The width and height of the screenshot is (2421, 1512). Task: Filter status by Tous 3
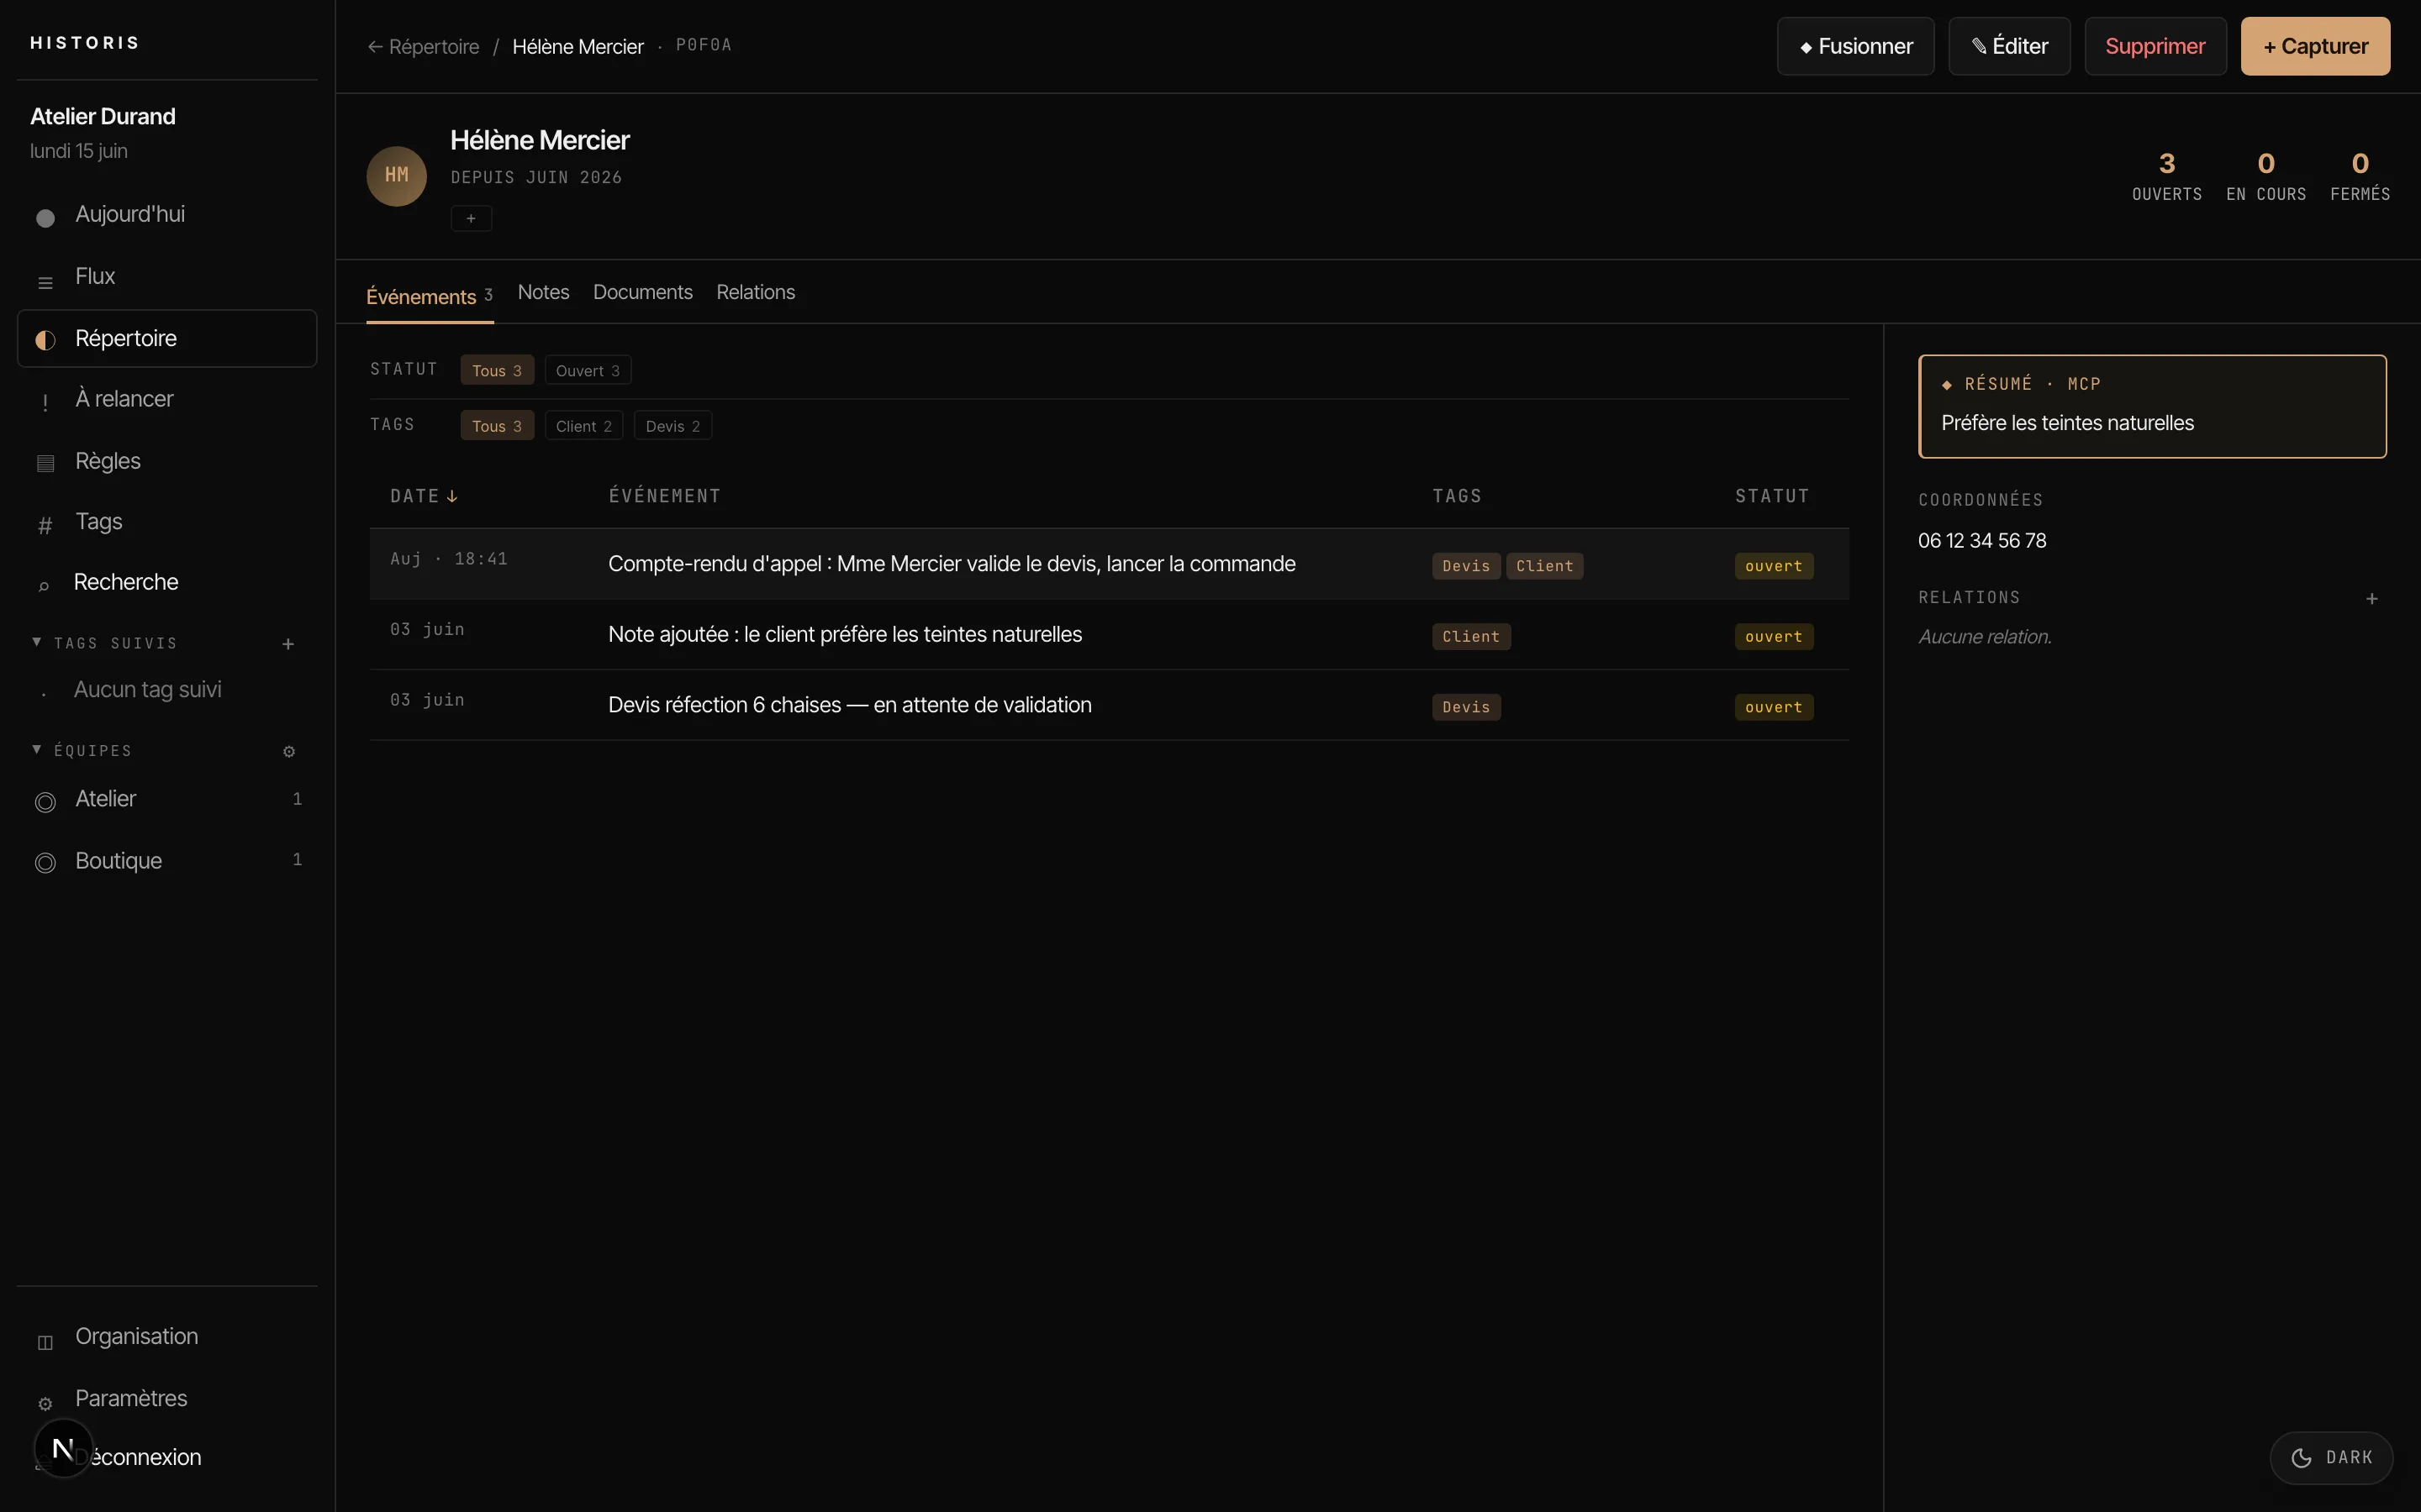[x=497, y=370]
